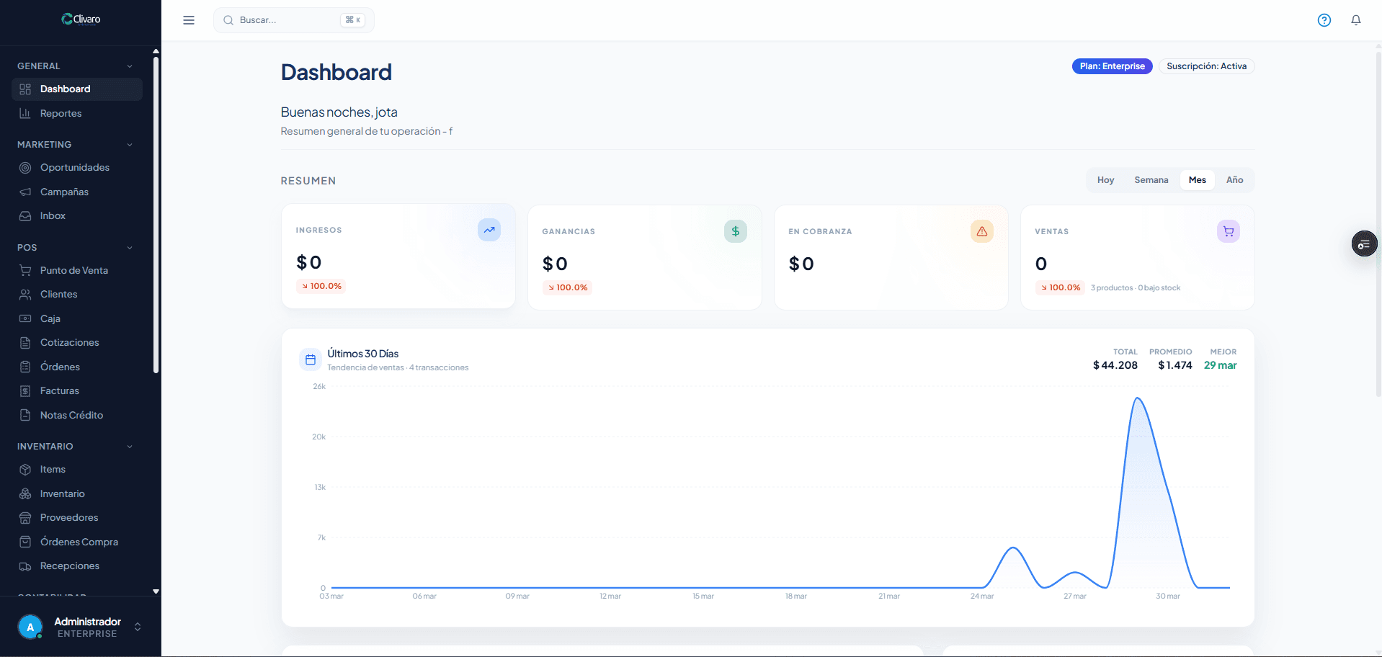This screenshot has height=657, width=1382.
Task: Click the Suscripción: Activa badge
Action: (1206, 66)
